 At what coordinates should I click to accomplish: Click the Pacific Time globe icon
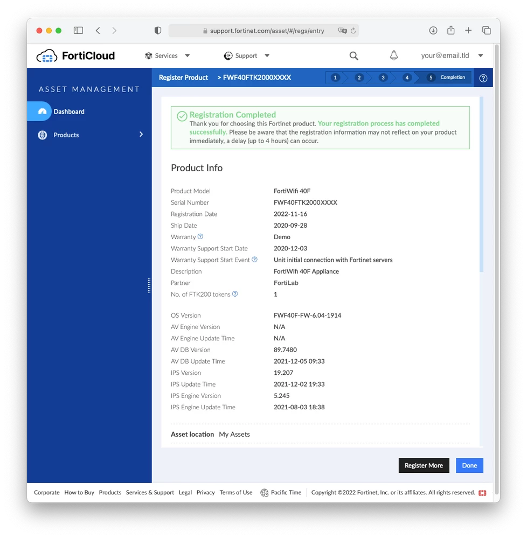[264, 493]
